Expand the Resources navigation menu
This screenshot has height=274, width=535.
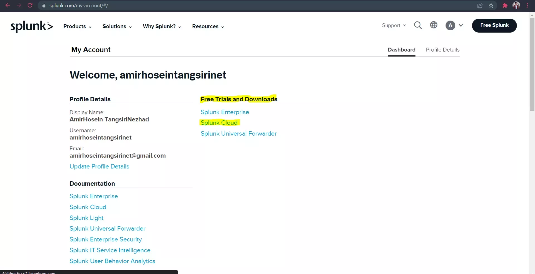click(208, 26)
